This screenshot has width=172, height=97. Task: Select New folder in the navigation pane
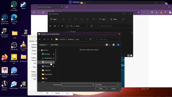tap(48, 74)
